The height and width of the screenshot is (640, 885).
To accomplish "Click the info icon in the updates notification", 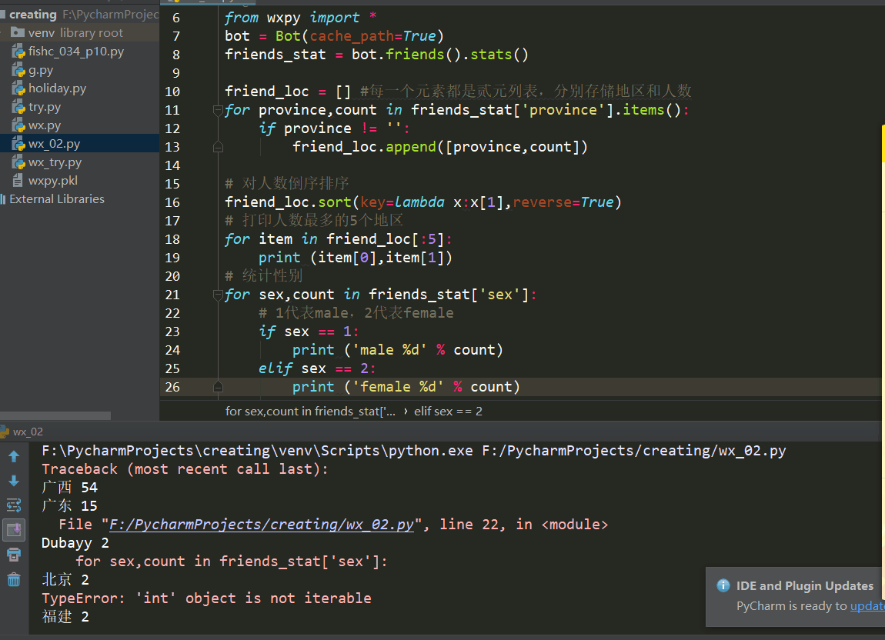I will (x=723, y=585).
